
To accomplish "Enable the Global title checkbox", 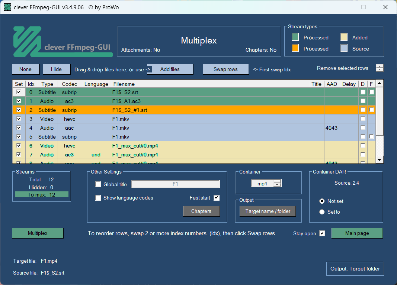I will tap(98, 184).
